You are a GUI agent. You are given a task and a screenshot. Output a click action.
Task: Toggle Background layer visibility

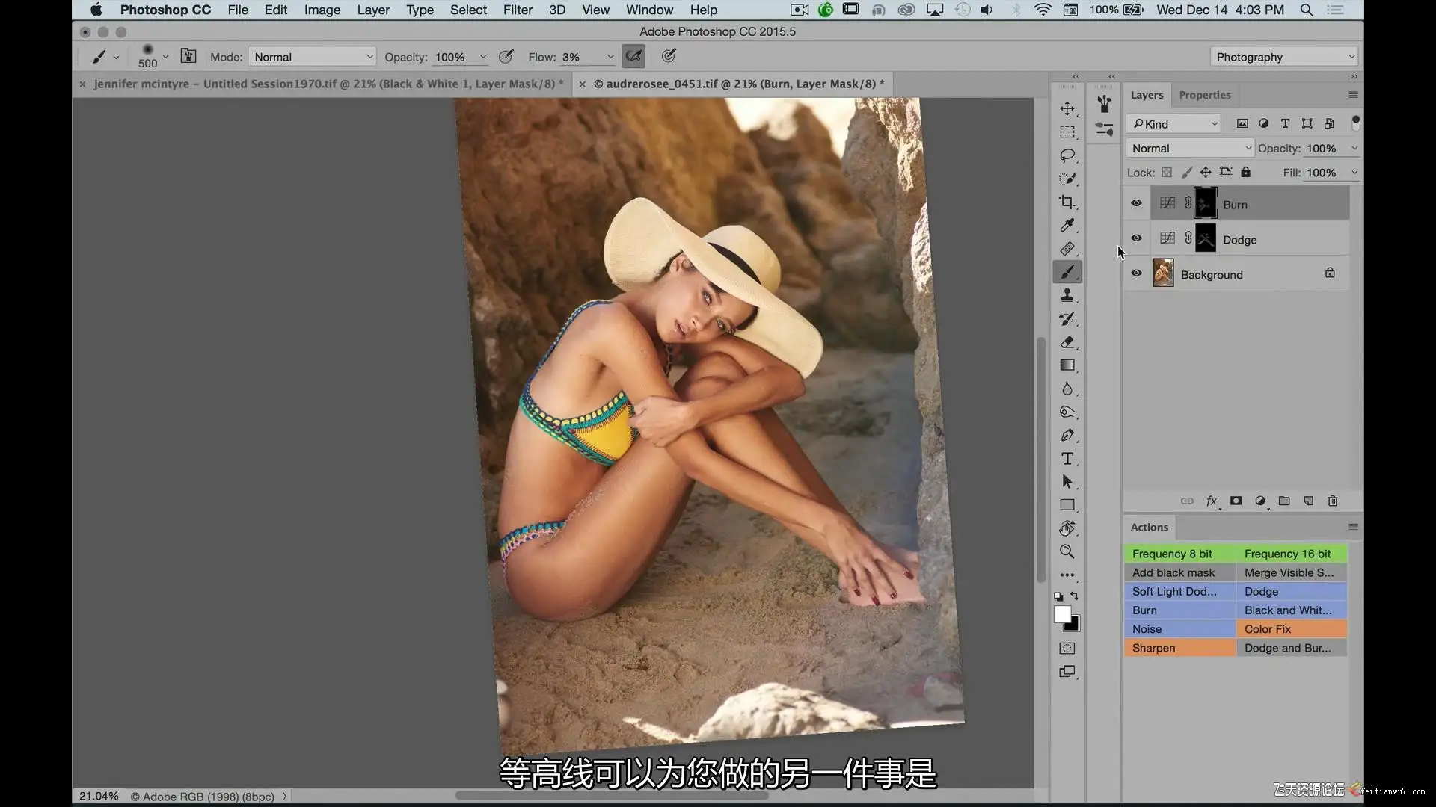coord(1136,273)
